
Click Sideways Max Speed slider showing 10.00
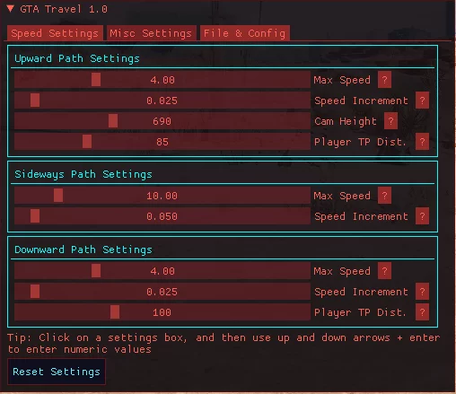[162, 196]
